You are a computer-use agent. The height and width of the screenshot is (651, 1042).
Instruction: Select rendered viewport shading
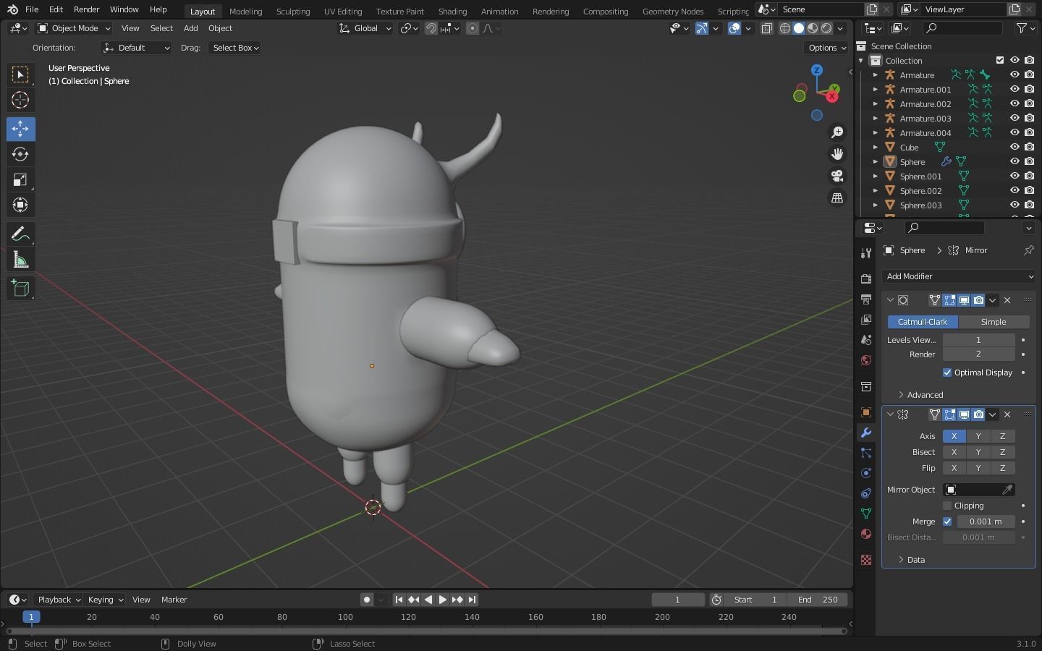826,28
